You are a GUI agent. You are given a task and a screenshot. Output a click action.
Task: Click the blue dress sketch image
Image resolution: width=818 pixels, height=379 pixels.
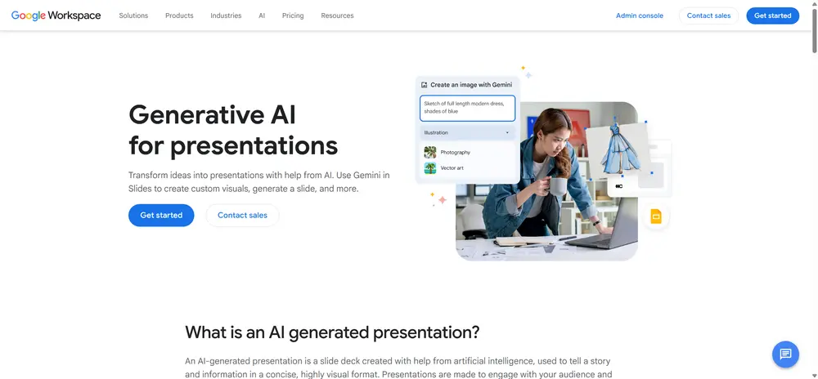click(617, 150)
